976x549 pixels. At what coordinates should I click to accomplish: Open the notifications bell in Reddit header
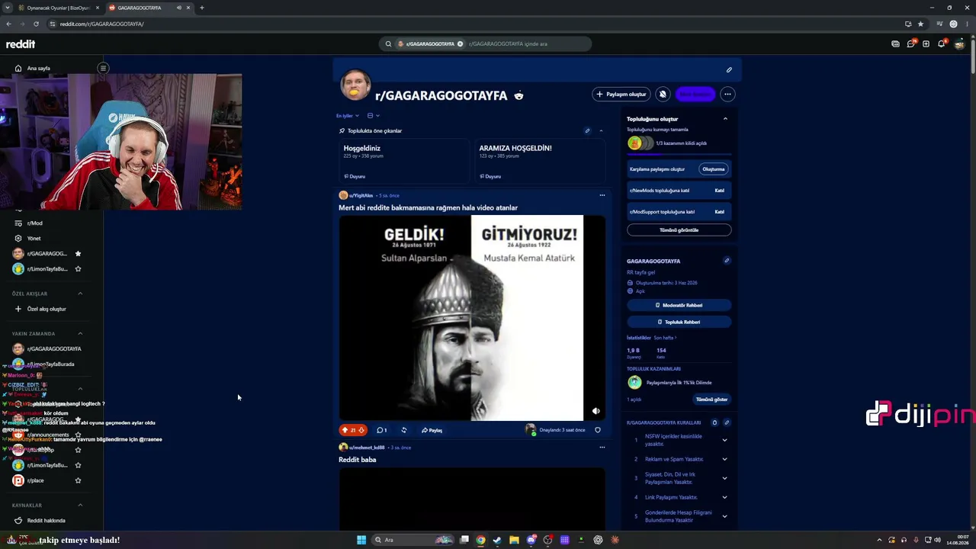pyautogui.click(x=941, y=44)
